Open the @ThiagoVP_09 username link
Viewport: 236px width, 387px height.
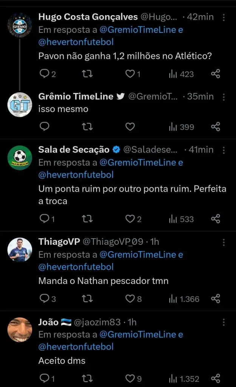tap(113, 242)
